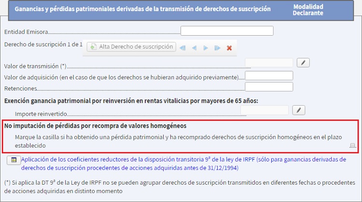Click the Entidad Emisora input field
362x202 pixels.
coord(227,31)
